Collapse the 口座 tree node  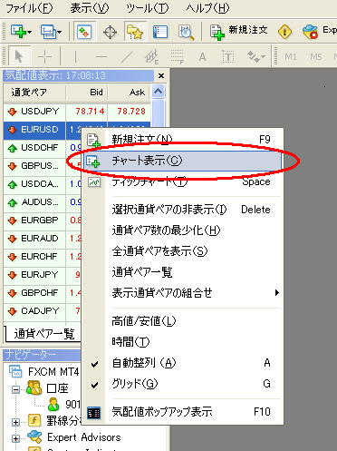15,389
